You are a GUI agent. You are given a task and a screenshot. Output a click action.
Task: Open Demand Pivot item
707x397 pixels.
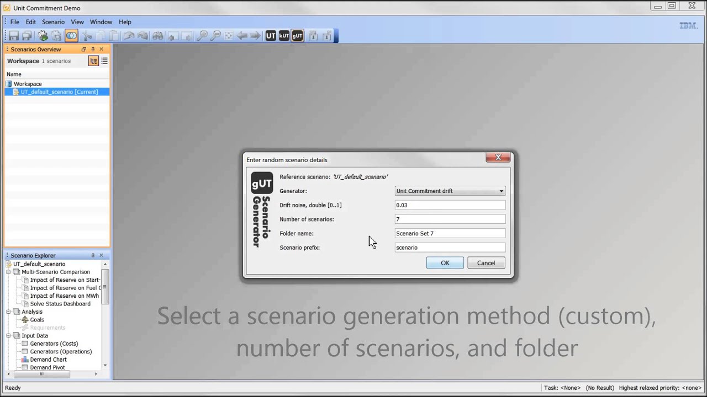(x=48, y=367)
